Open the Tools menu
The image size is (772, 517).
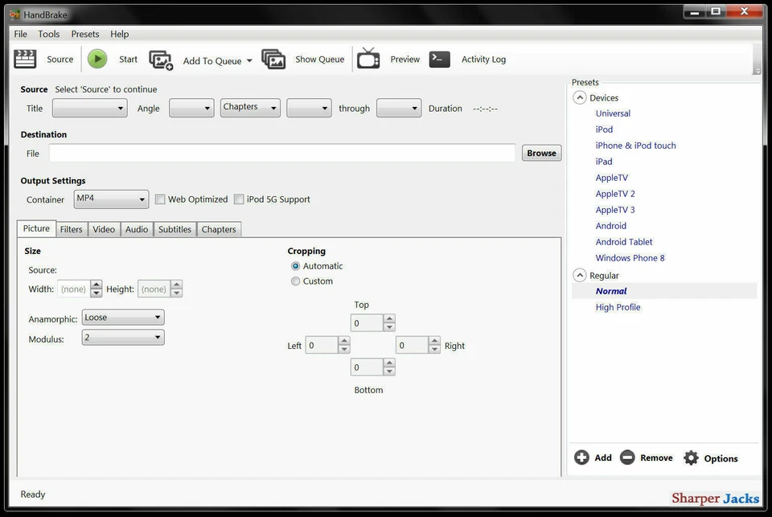[x=48, y=34]
